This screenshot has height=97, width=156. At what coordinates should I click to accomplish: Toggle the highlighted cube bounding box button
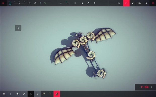click(x=126, y=3)
